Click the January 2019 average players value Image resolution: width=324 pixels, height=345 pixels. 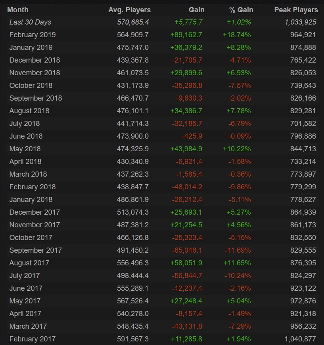pyautogui.click(x=133, y=48)
